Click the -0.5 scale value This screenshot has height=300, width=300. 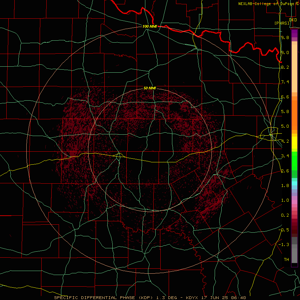284,230
